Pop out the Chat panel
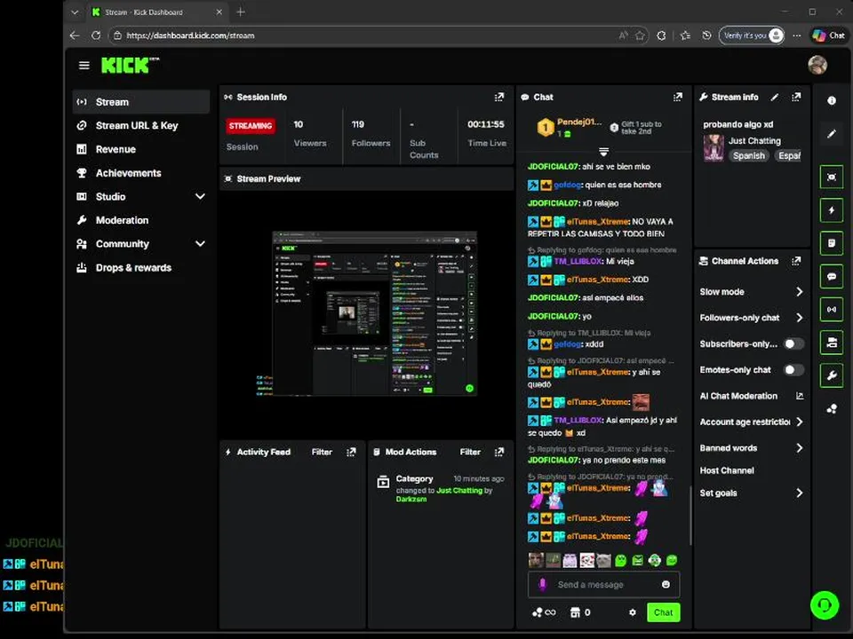The width and height of the screenshot is (853, 639). pos(677,98)
